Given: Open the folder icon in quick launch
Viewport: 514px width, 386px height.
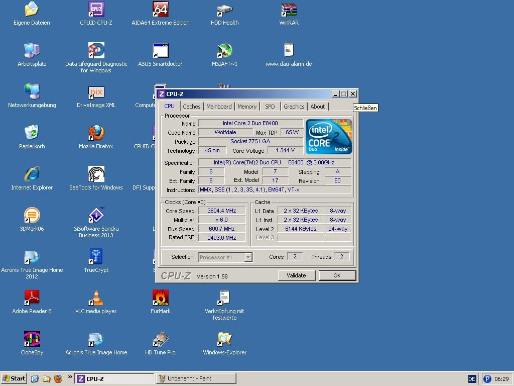Looking at the screenshot, I should click(x=47, y=379).
